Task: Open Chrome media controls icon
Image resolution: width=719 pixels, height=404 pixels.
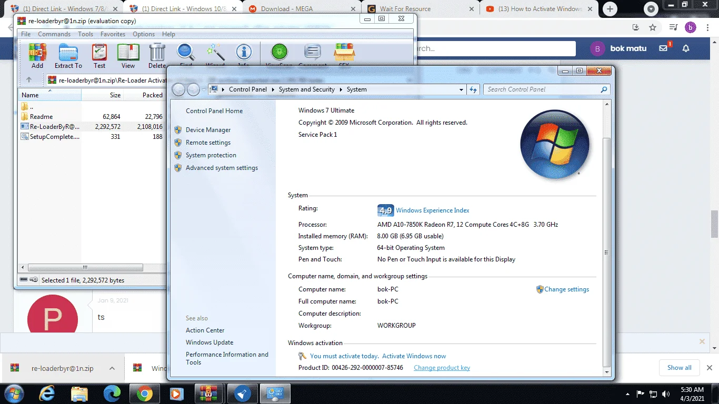Action: (x=673, y=27)
